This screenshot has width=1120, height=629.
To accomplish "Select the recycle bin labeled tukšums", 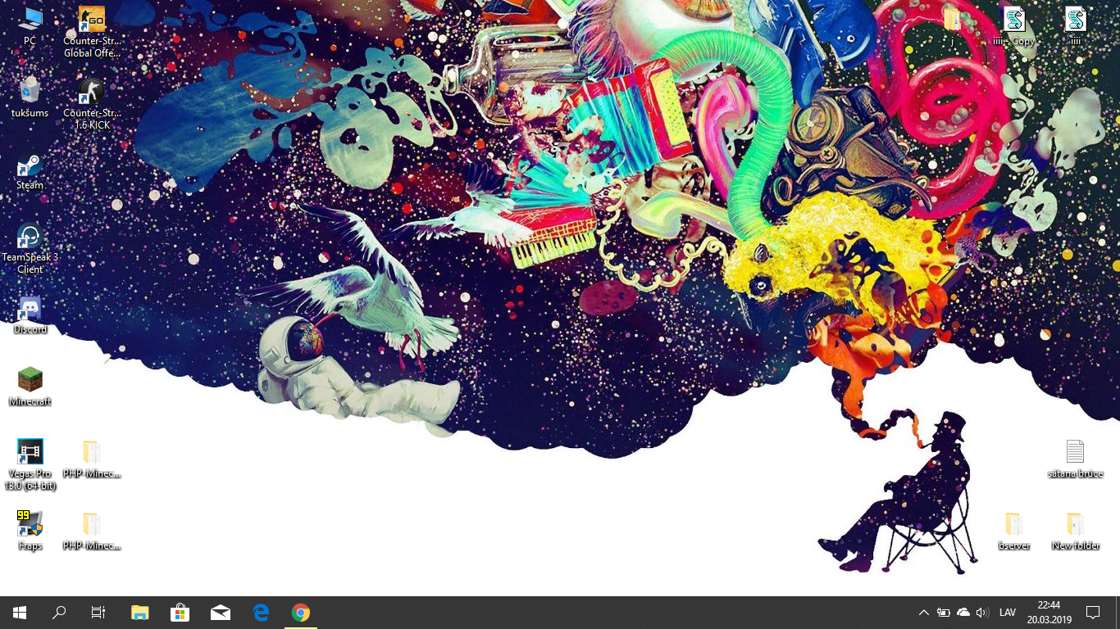I will click(30, 97).
